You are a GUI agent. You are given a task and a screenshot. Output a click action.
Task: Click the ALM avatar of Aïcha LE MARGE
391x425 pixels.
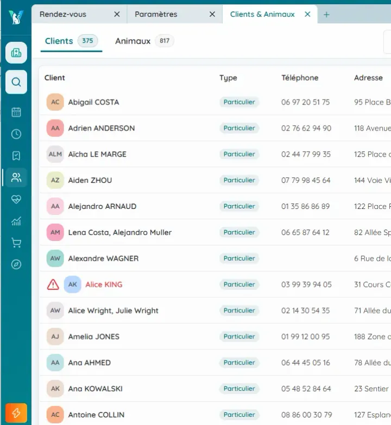point(55,154)
